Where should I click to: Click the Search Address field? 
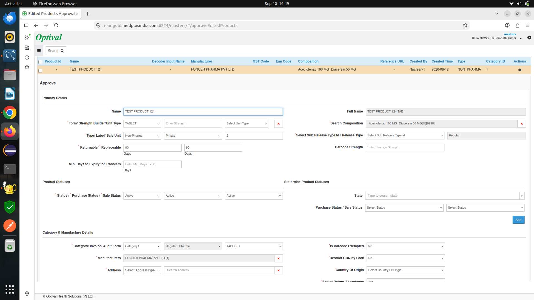coord(219,270)
